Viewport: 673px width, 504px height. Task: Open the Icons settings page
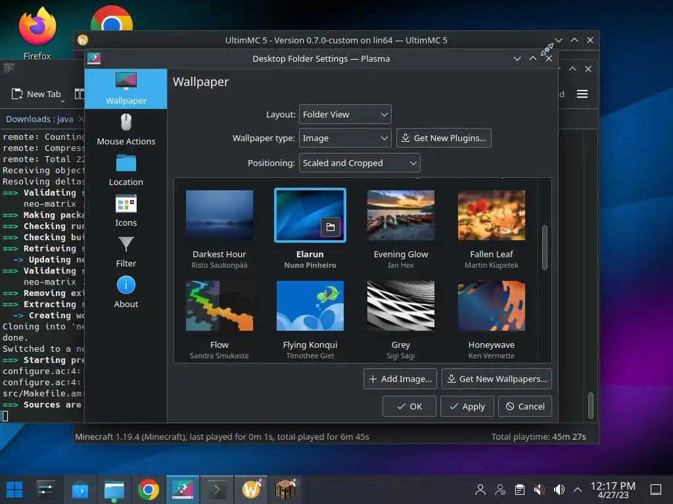(126, 211)
